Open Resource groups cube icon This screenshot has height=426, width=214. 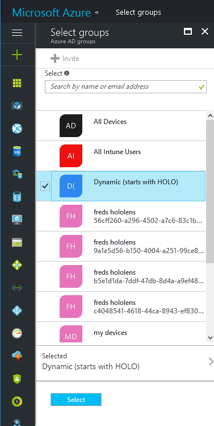pos(17,105)
